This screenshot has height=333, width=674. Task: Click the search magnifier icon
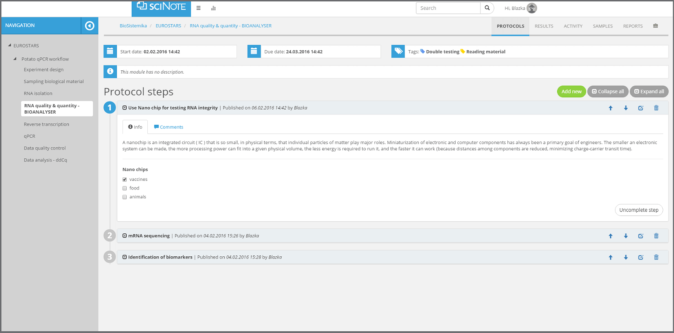(487, 8)
